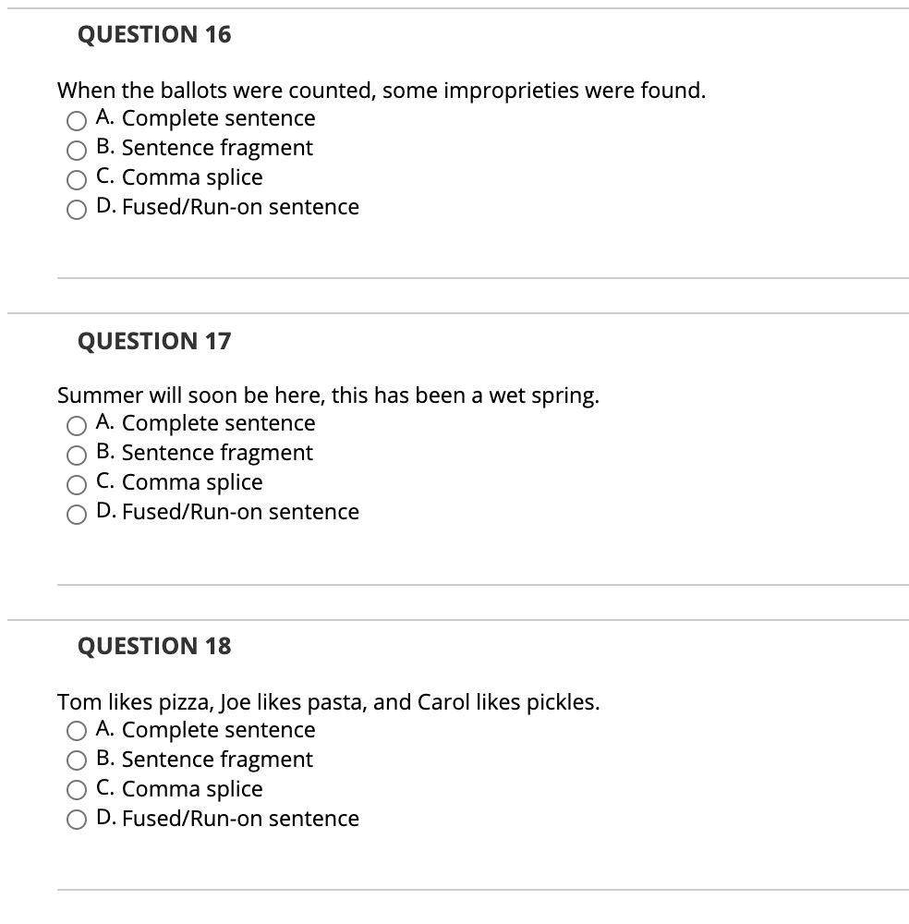The height and width of the screenshot is (924, 909).
Task: Select answer B for Question 16
Action: 76,151
